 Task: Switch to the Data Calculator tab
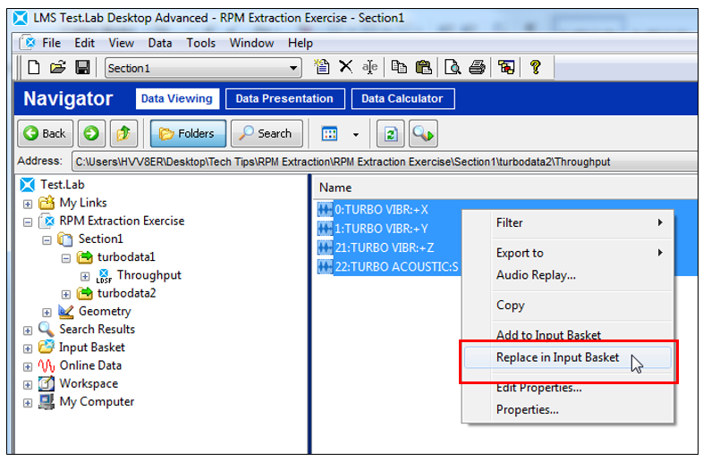(402, 99)
